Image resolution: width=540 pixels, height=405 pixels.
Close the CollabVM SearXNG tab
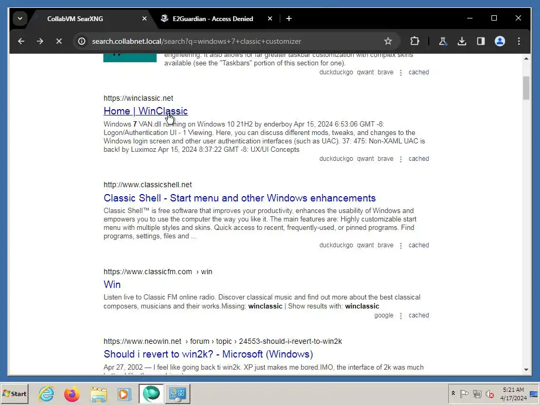coord(144,18)
